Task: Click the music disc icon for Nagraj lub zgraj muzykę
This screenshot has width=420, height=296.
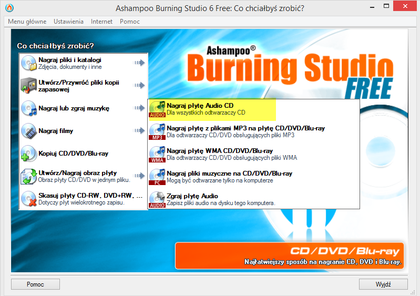Action: tap(29, 108)
